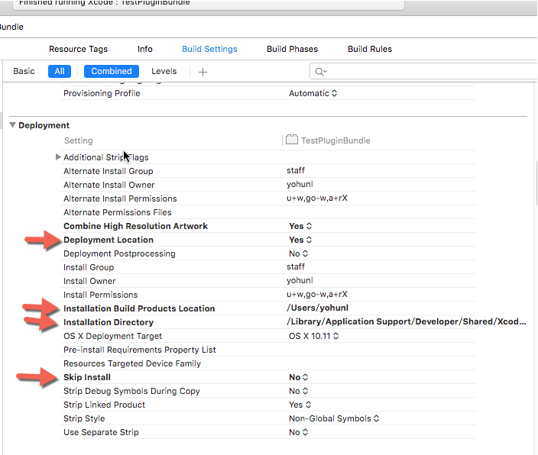538x455 pixels.
Task: Open the Skip Install value popup
Action: [297, 377]
